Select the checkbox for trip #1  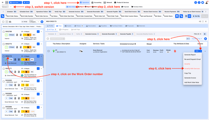coord(49,51)
